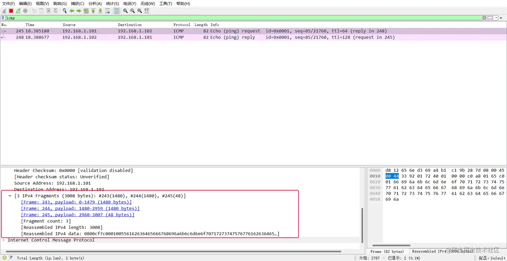Click the go to specified packet icon
Screen dimensions: 507x261
[86, 11]
